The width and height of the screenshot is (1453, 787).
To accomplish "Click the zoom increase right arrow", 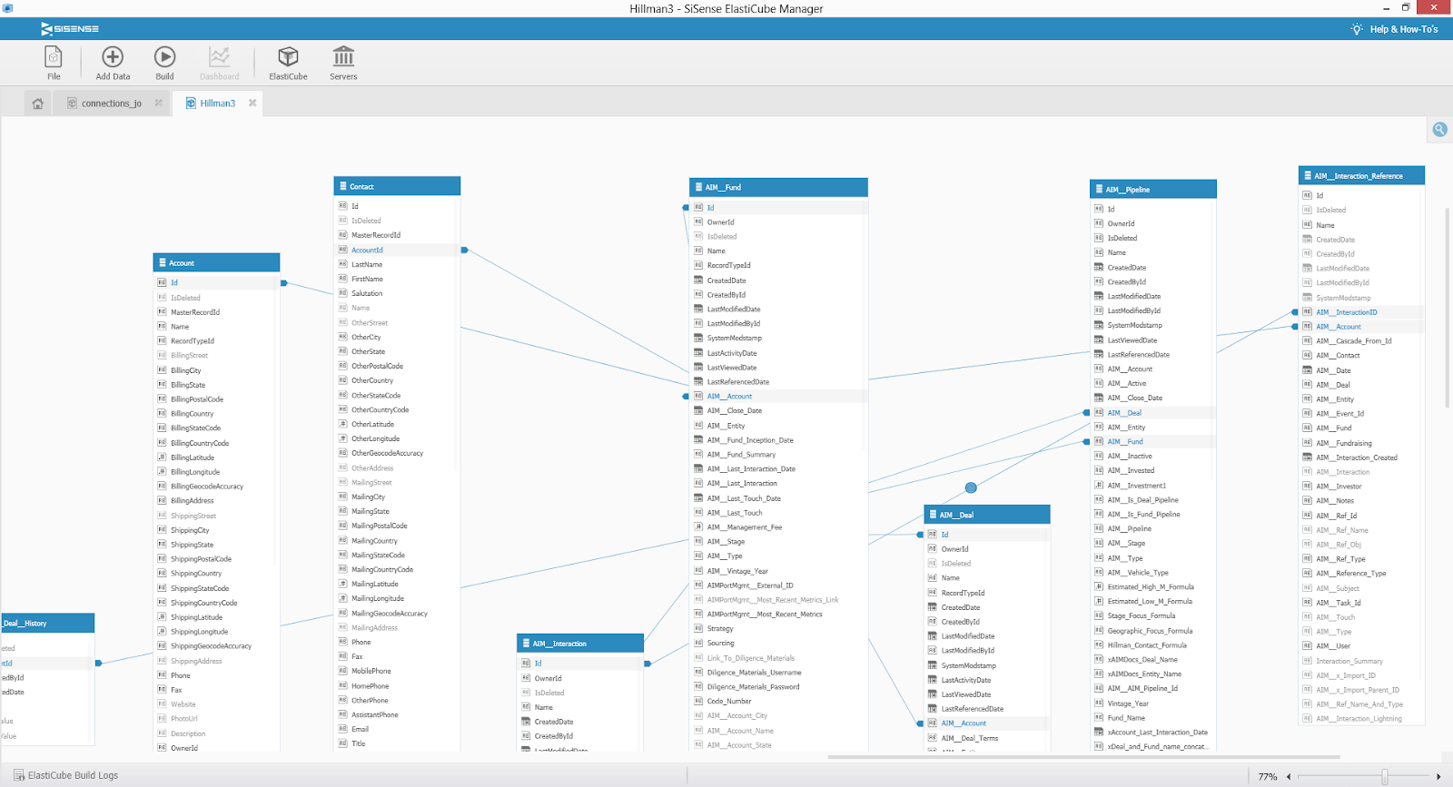I will (1438, 777).
